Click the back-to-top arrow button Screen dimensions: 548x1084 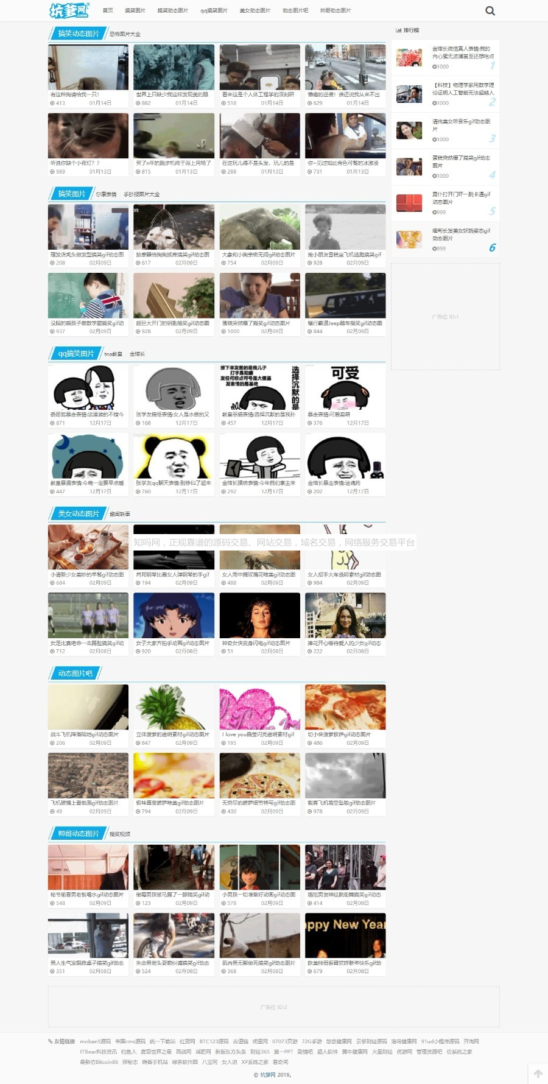[538, 1073]
